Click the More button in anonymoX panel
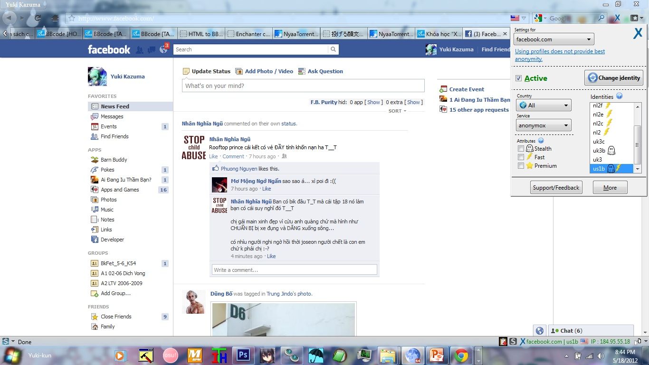Image resolution: width=649 pixels, height=365 pixels. click(x=610, y=188)
